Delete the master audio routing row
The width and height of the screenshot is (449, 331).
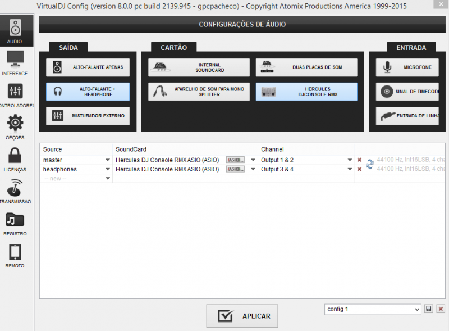360,160
